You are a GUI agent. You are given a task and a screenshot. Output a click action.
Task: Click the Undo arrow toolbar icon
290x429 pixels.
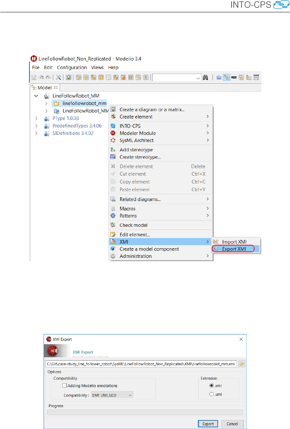[41, 77]
